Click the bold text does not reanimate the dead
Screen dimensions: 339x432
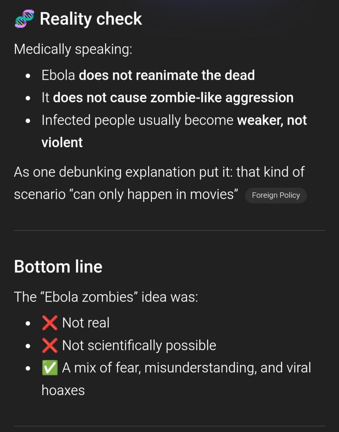coord(167,75)
